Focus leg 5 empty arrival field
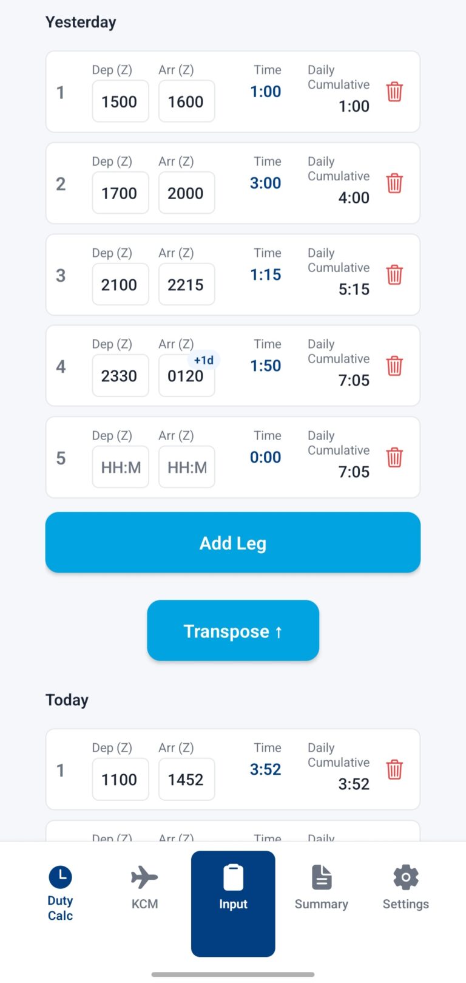This screenshot has height=983, width=466. tap(186, 467)
